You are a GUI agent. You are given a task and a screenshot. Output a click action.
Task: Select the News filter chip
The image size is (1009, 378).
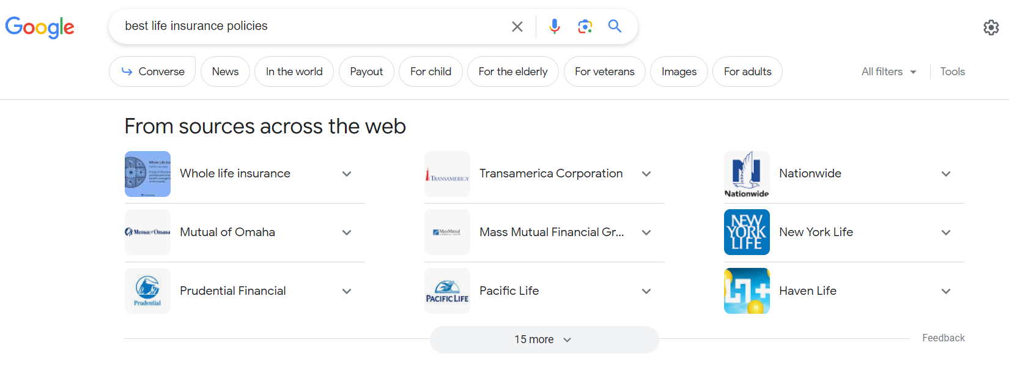point(225,72)
